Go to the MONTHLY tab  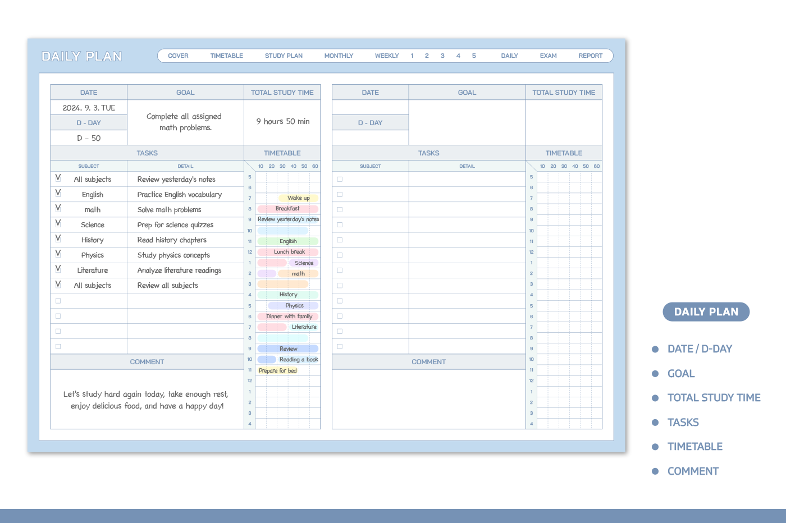pos(339,56)
